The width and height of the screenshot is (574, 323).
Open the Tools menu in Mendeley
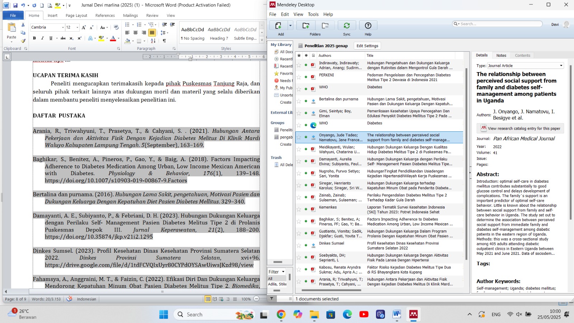click(x=313, y=14)
